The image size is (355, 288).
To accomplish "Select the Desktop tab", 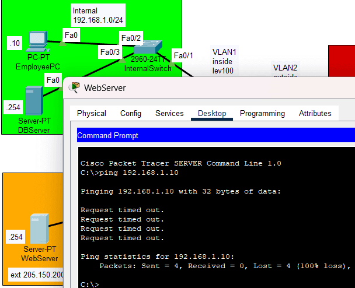I will coord(212,113).
